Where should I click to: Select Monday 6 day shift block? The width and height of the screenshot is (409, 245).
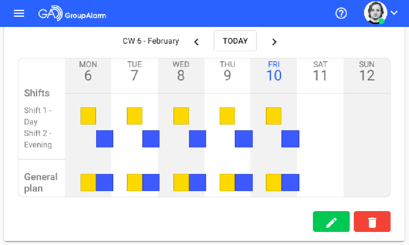88,116
